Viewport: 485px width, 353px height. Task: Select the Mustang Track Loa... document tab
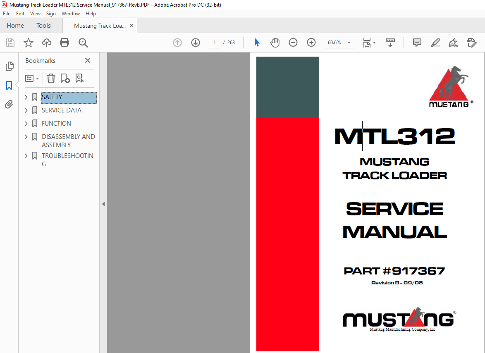[x=100, y=26]
